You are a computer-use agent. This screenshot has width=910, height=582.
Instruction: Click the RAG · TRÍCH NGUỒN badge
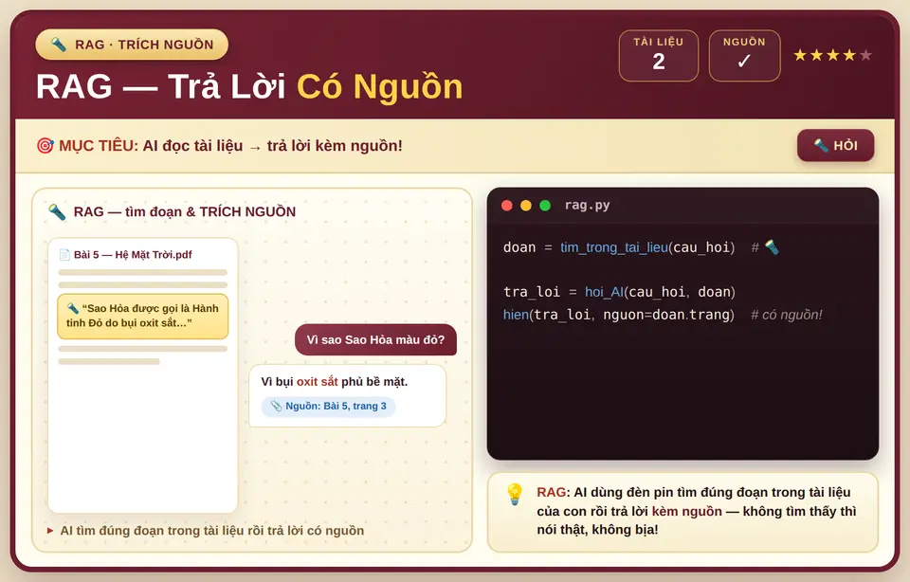pyautogui.click(x=132, y=45)
